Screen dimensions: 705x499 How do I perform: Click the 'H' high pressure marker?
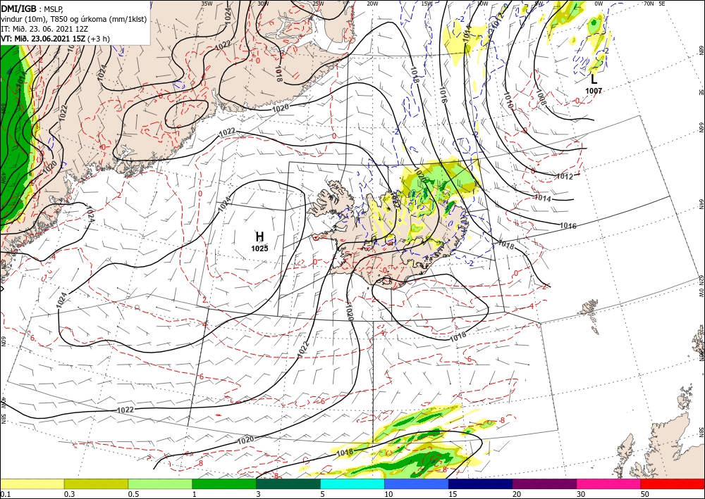259,236
